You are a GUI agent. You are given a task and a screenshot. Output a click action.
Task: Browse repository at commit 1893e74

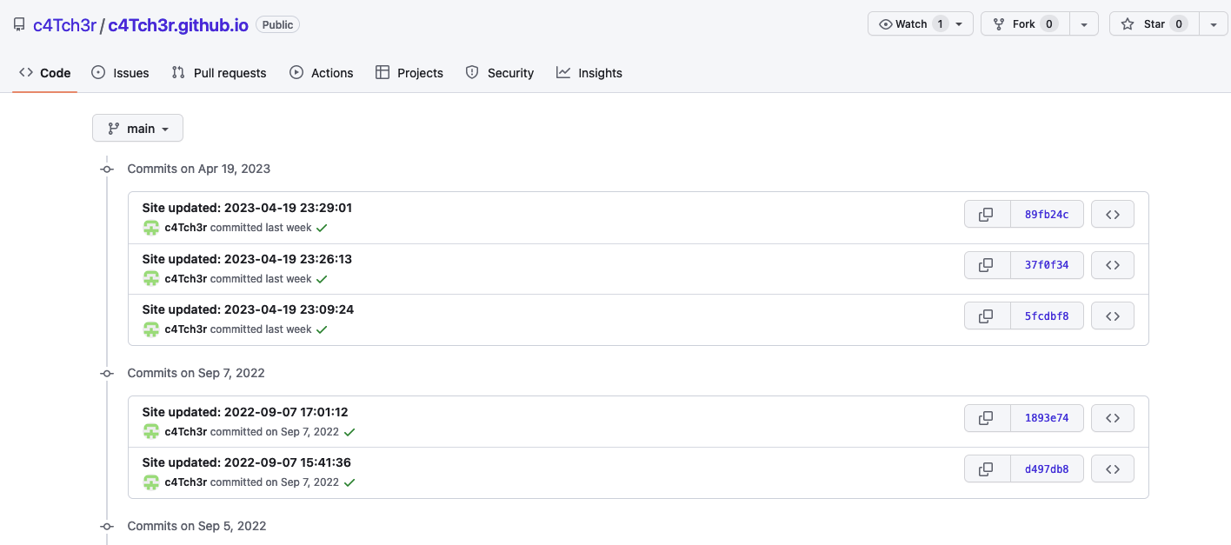[x=1112, y=418]
